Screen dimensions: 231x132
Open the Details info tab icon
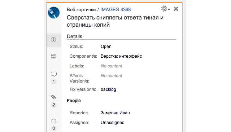pos(53,40)
